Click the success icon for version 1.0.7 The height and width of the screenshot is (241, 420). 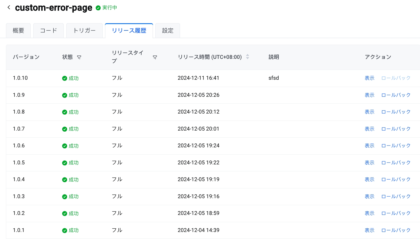point(64,129)
